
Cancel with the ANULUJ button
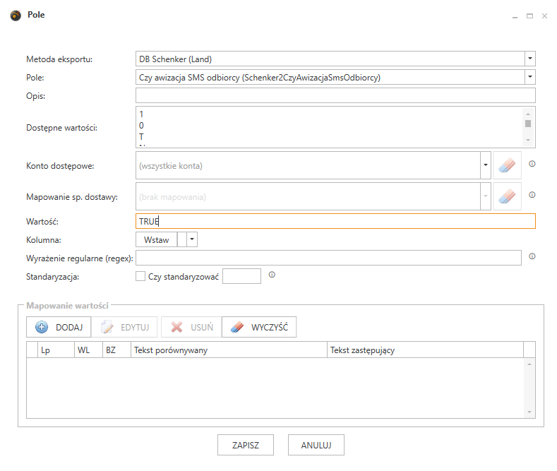click(x=316, y=445)
